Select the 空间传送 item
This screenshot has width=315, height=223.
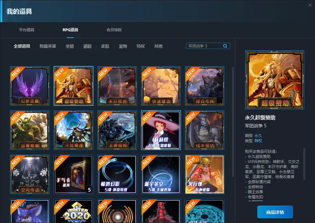(30, 174)
